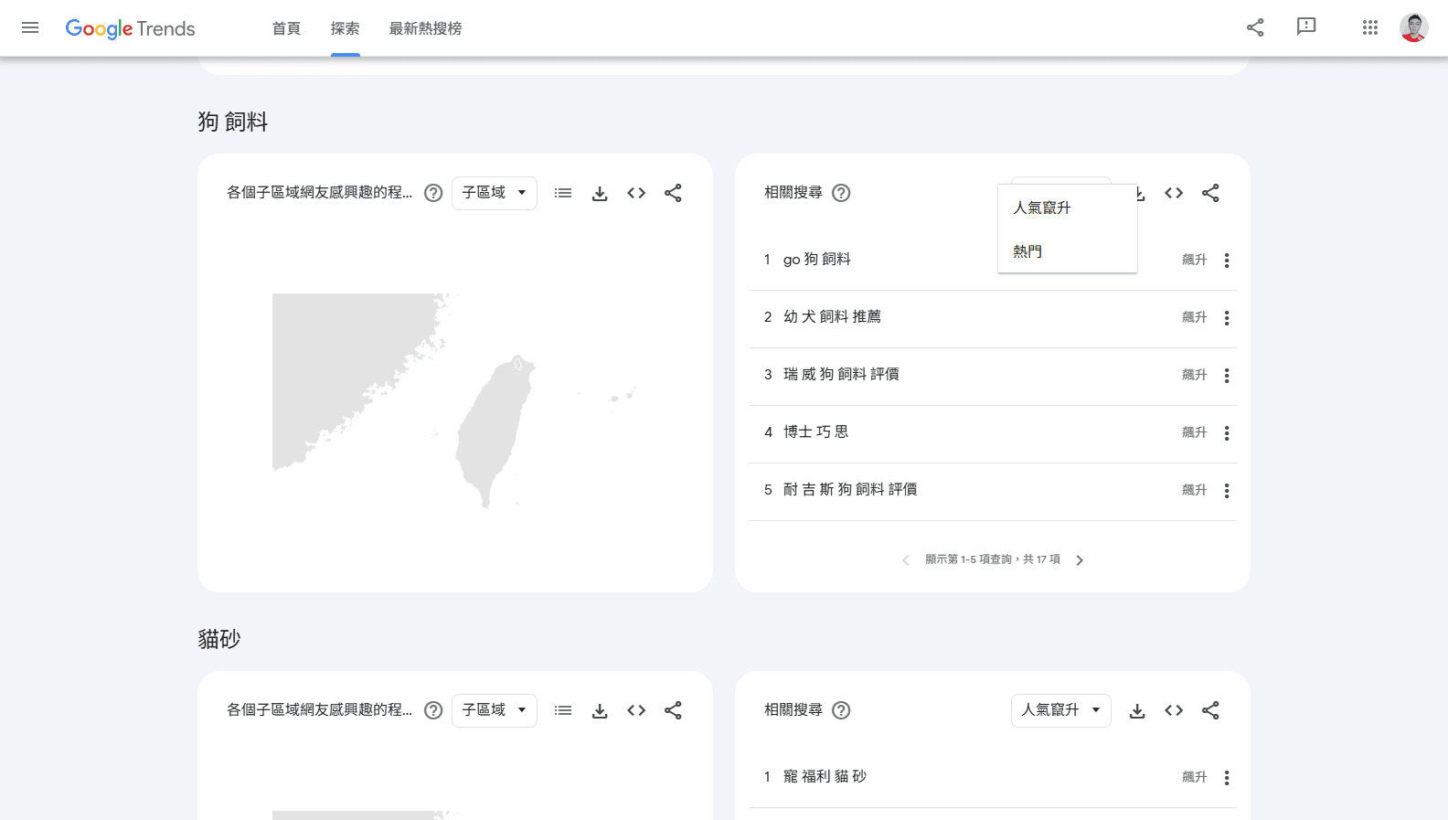Go to the 首頁 tab

pyautogui.click(x=286, y=28)
